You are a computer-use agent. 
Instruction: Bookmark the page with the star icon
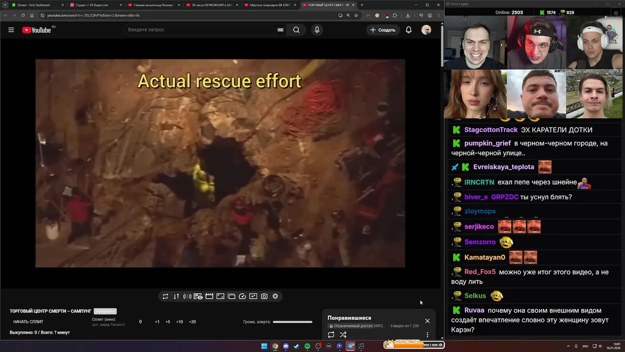click(x=356, y=15)
